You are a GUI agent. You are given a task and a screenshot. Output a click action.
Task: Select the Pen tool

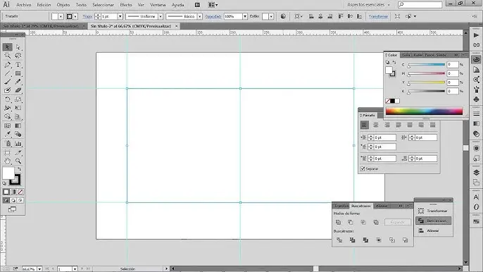(7, 65)
